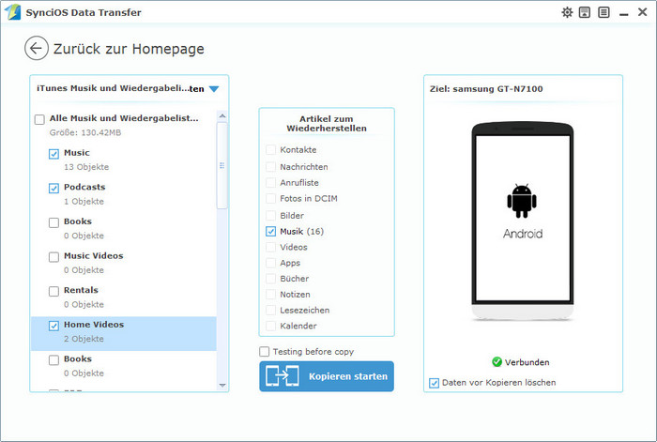Toggle Alle Musik und Wiedergabelisten checkbox

(39, 119)
